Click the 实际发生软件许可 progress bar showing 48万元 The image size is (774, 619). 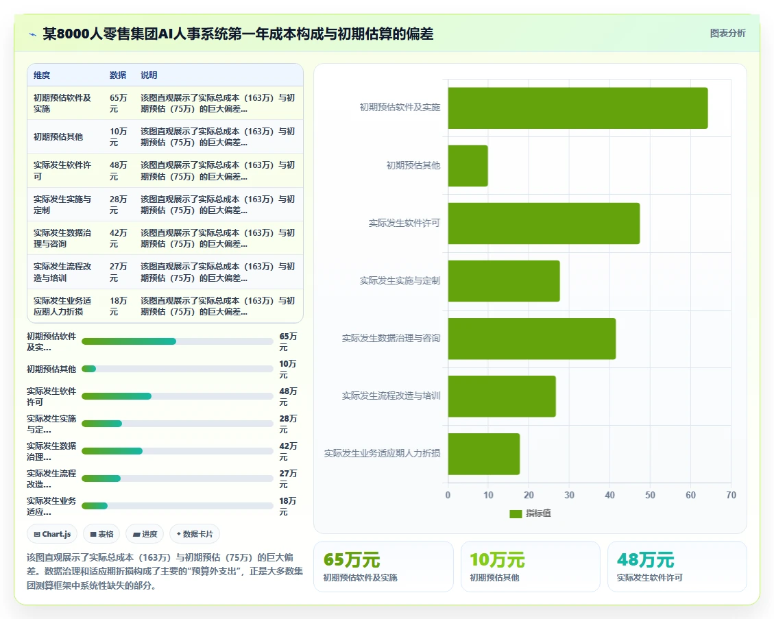click(x=177, y=396)
